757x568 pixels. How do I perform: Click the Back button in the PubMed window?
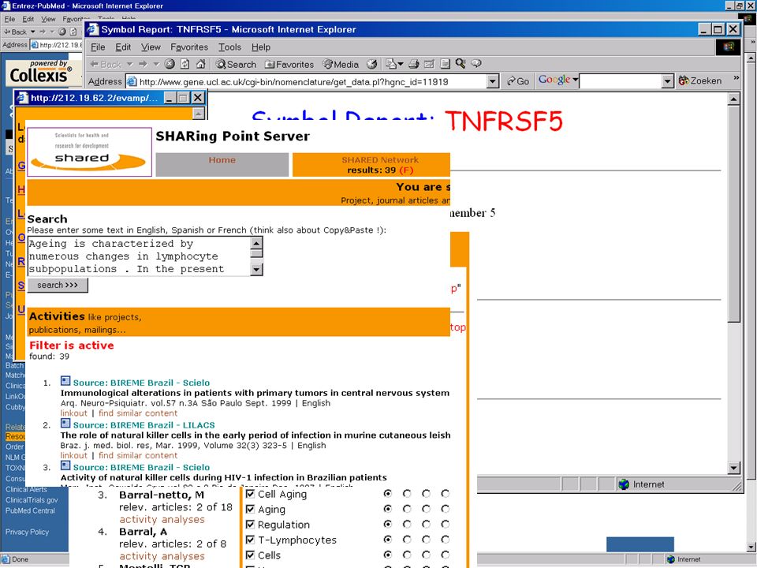pyautogui.click(x=15, y=32)
